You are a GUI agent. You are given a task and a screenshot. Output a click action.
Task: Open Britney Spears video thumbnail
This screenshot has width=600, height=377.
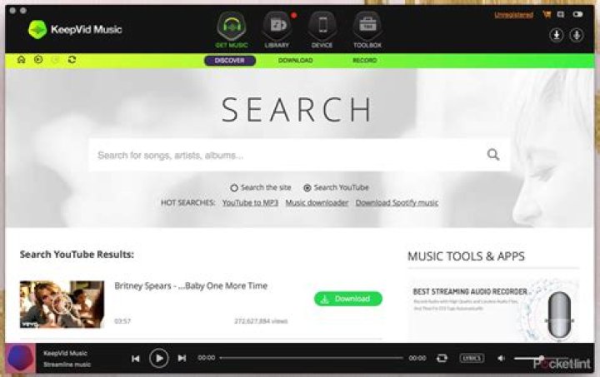click(x=62, y=305)
